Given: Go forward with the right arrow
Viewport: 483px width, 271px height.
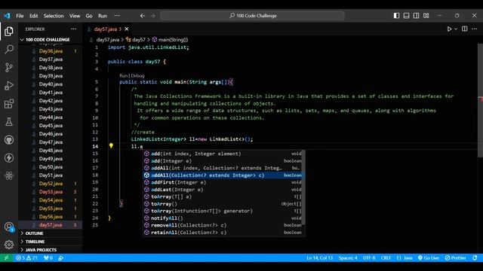Looking at the screenshot, I should (152, 16).
